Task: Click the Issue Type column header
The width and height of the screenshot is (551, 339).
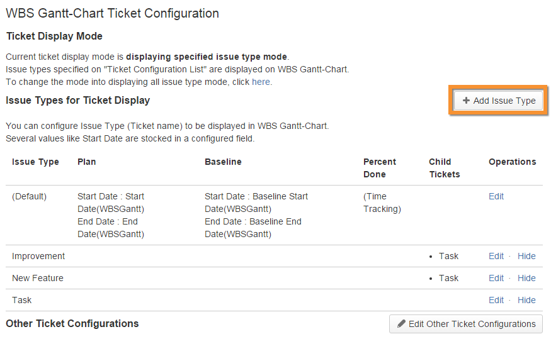Action: (35, 162)
